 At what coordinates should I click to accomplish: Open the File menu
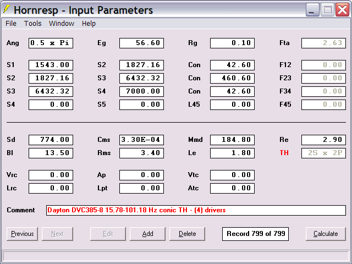click(x=11, y=23)
